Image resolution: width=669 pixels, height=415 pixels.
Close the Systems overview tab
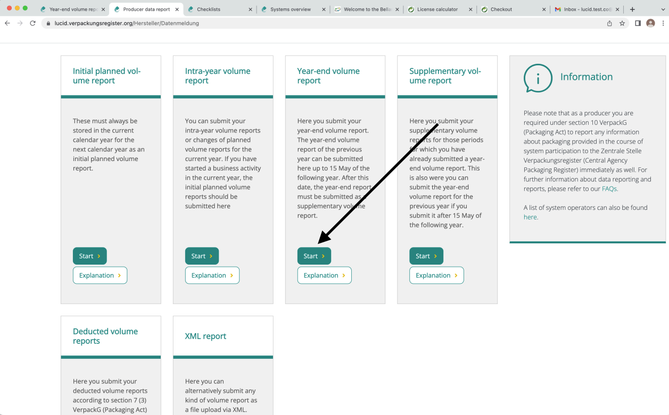point(324,10)
